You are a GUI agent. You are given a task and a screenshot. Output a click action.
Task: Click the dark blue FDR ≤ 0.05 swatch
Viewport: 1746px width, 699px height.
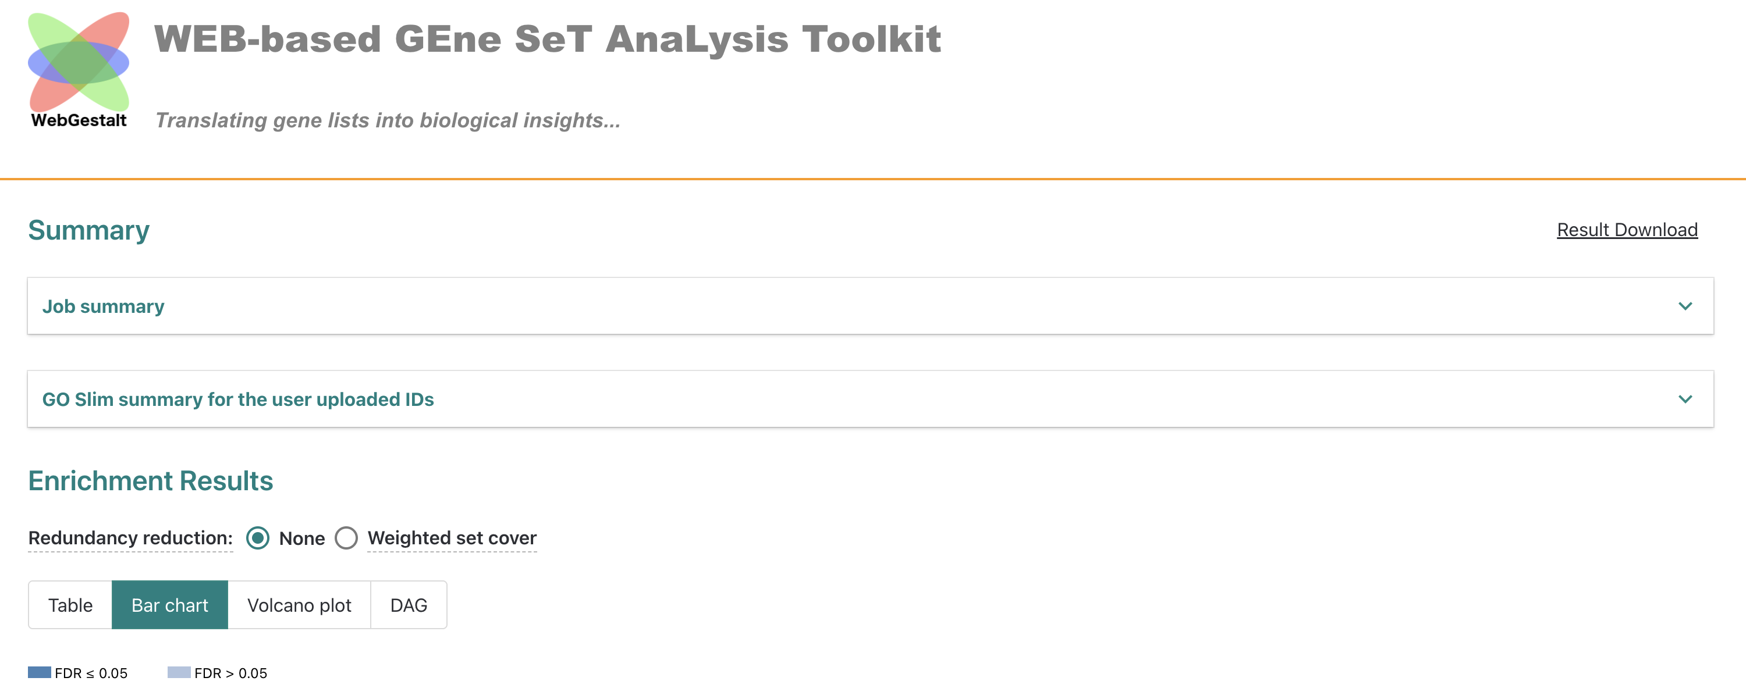[41, 673]
